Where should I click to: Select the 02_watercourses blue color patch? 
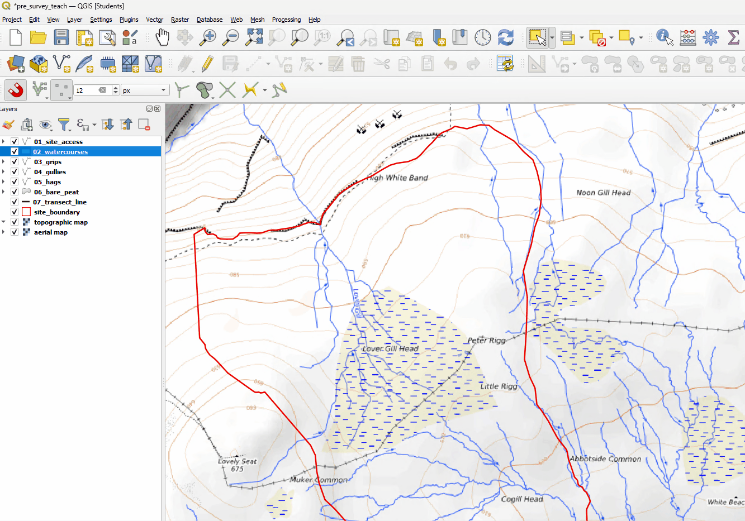(26, 151)
